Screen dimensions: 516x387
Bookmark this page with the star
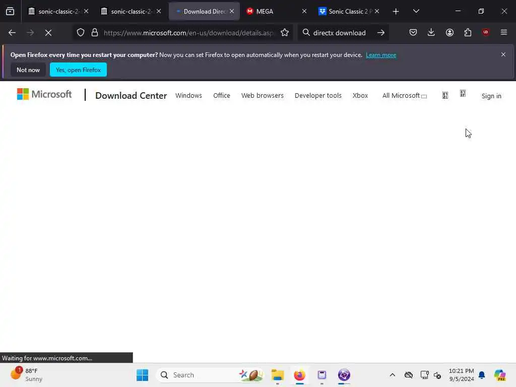pos(285,33)
